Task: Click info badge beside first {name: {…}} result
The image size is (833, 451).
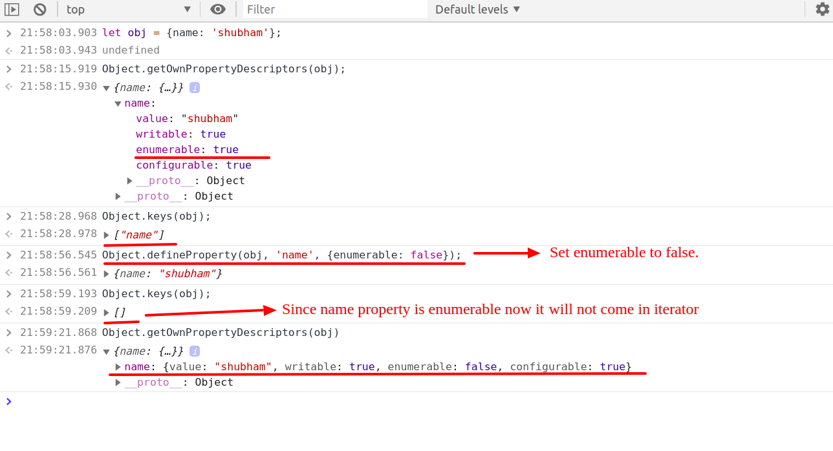Action: (194, 87)
